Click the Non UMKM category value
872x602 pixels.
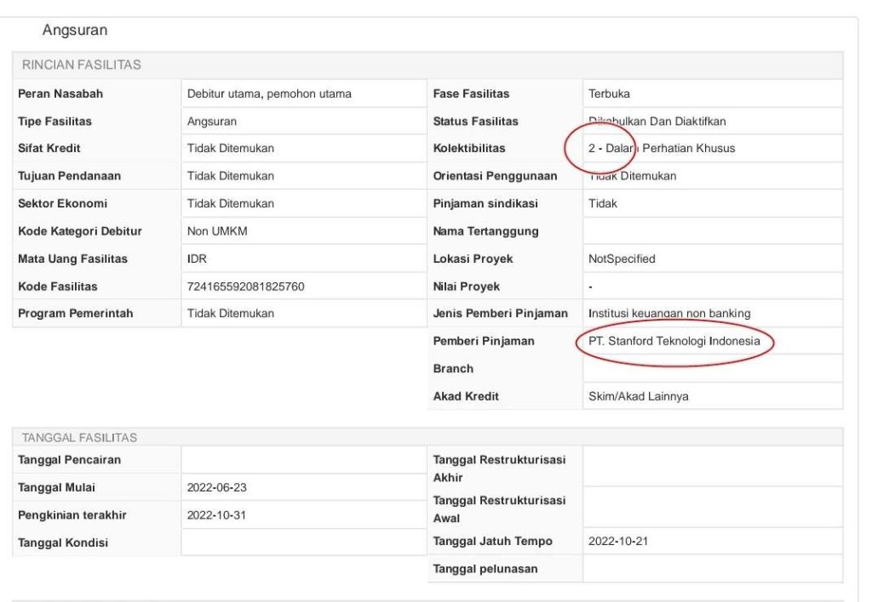[x=217, y=231]
